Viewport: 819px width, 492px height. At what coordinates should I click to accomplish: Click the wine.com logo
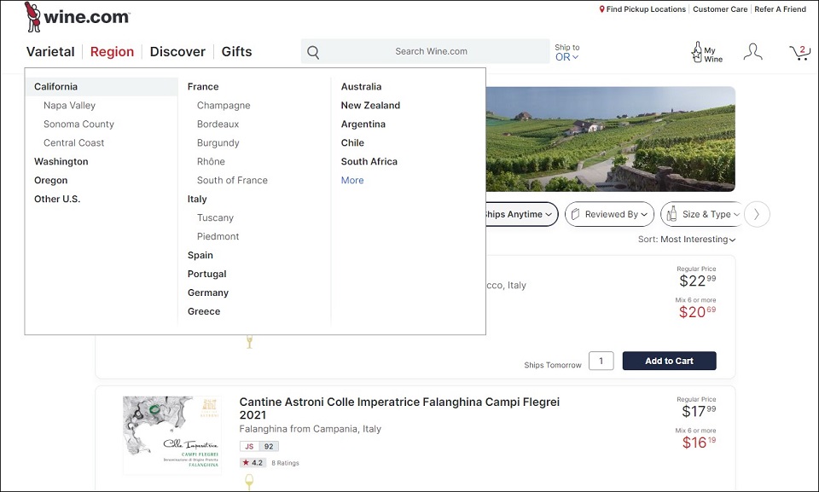click(78, 17)
